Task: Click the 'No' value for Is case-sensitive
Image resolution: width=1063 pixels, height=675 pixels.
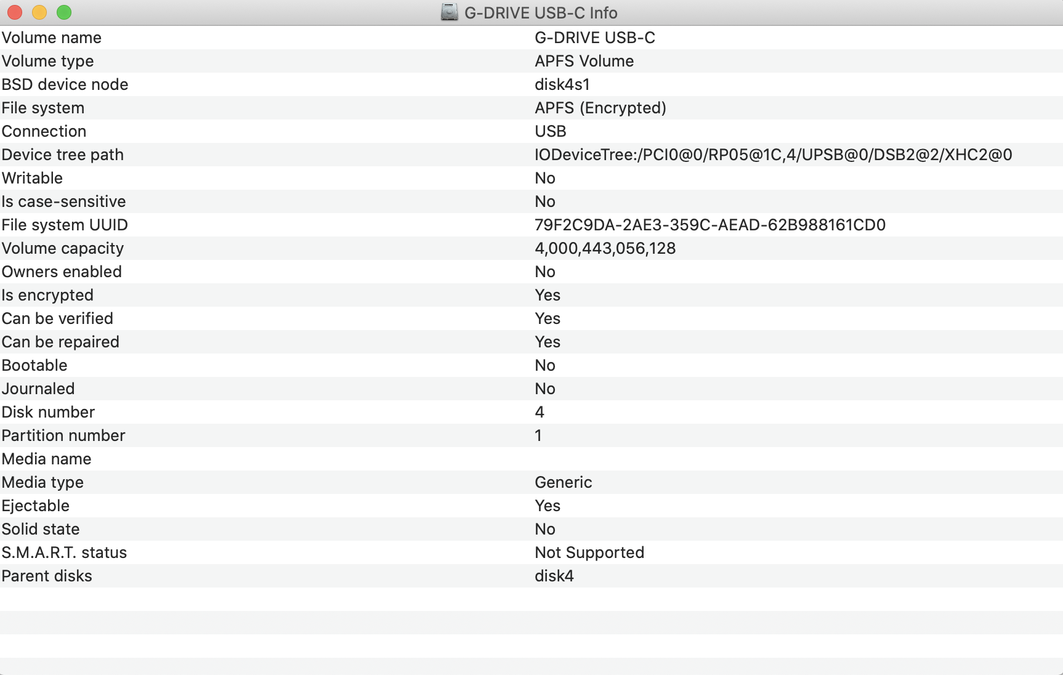Action: [x=545, y=201]
